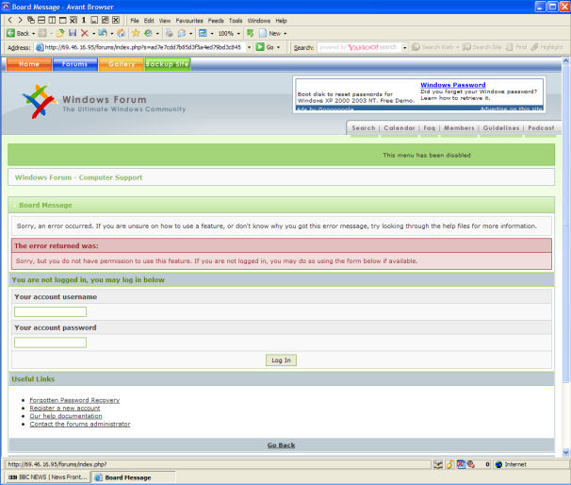The image size is (571, 485).
Task: Click the tile horizontally icon
Action: (41, 20)
